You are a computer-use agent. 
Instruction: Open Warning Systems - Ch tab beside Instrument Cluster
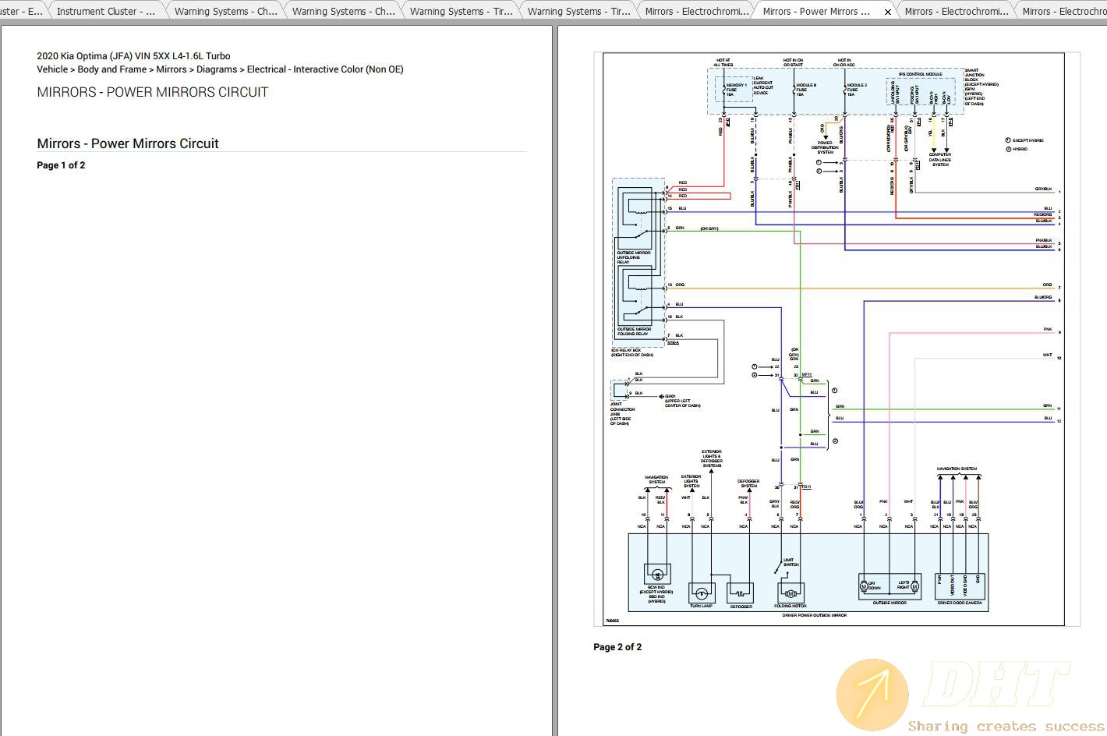225,11
